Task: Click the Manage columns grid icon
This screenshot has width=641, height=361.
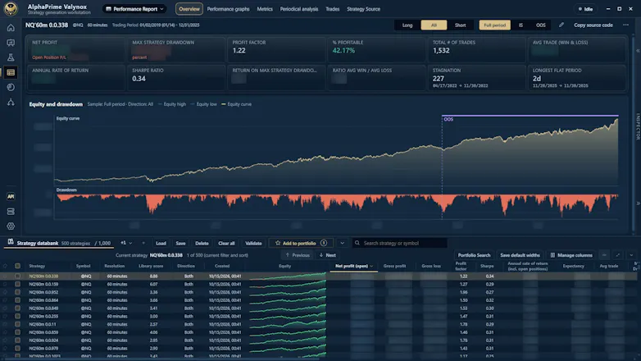Action: 552,255
